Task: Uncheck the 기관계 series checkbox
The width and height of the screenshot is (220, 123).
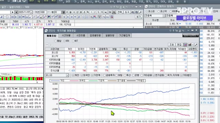Action: point(92,75)
